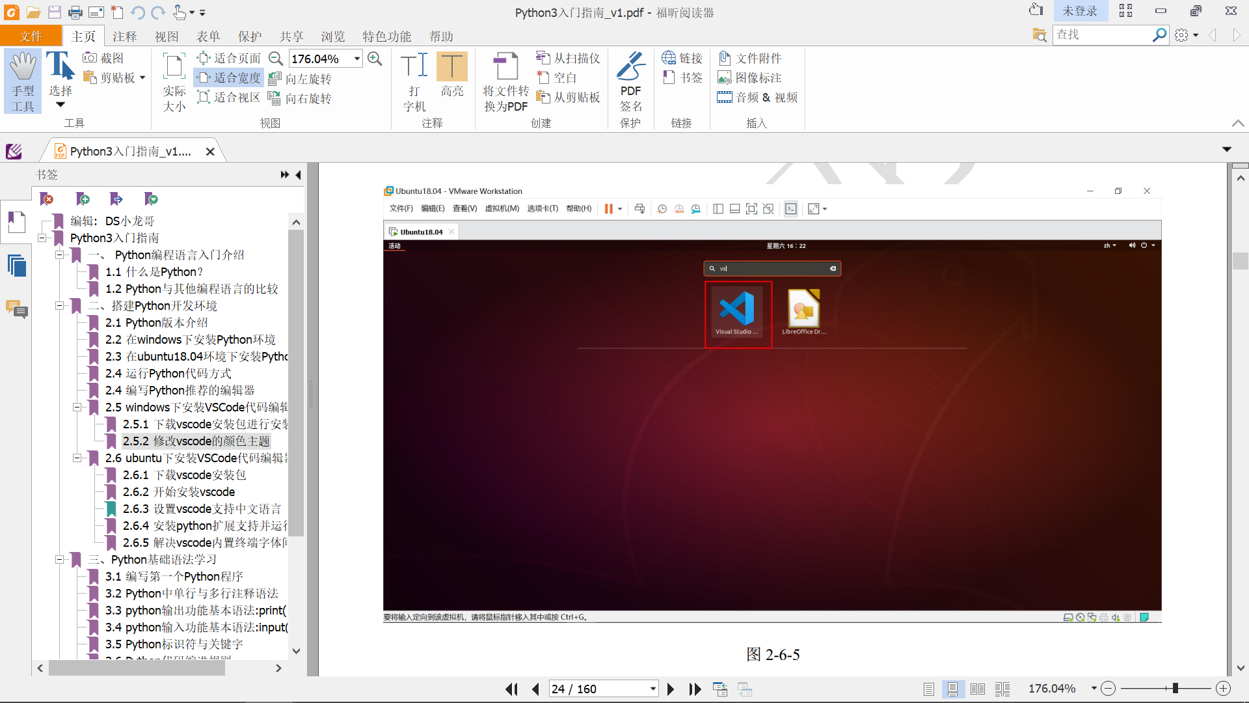Collapse the 2.5 windows VSCode bookmark
The image size is (1249, 703).
pyautogui.click(x=77, y=407)
